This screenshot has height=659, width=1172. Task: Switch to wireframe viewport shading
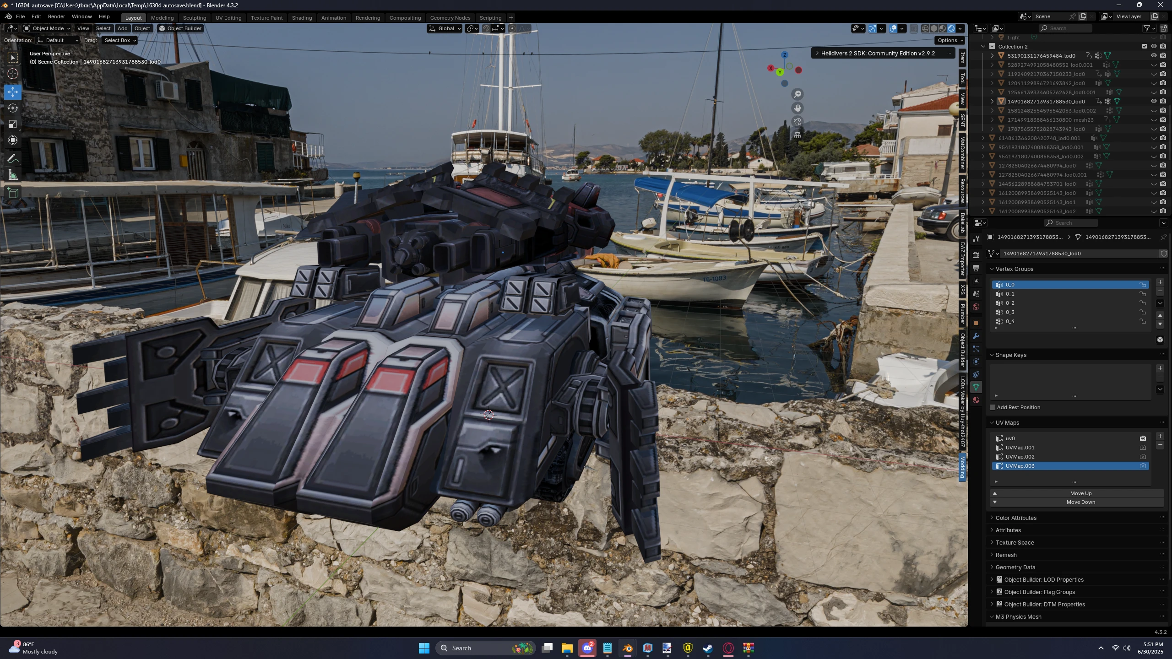pos(925,28)
